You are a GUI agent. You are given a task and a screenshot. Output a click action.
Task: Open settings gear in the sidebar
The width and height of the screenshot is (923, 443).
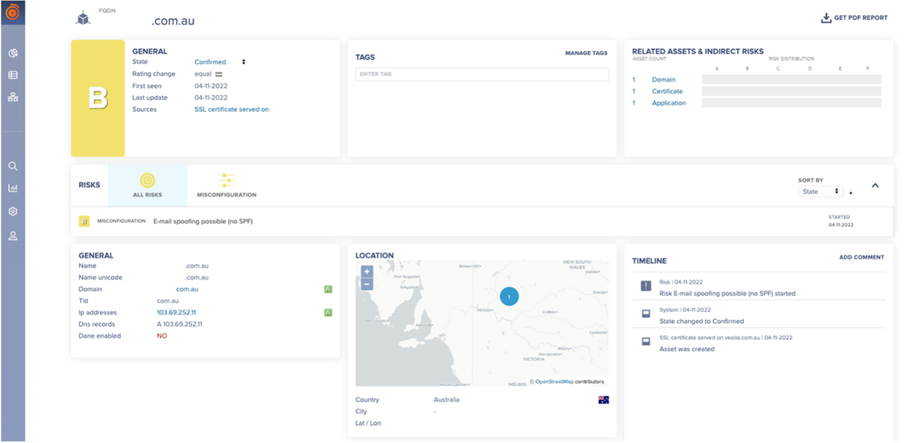[x=13, y=212]
